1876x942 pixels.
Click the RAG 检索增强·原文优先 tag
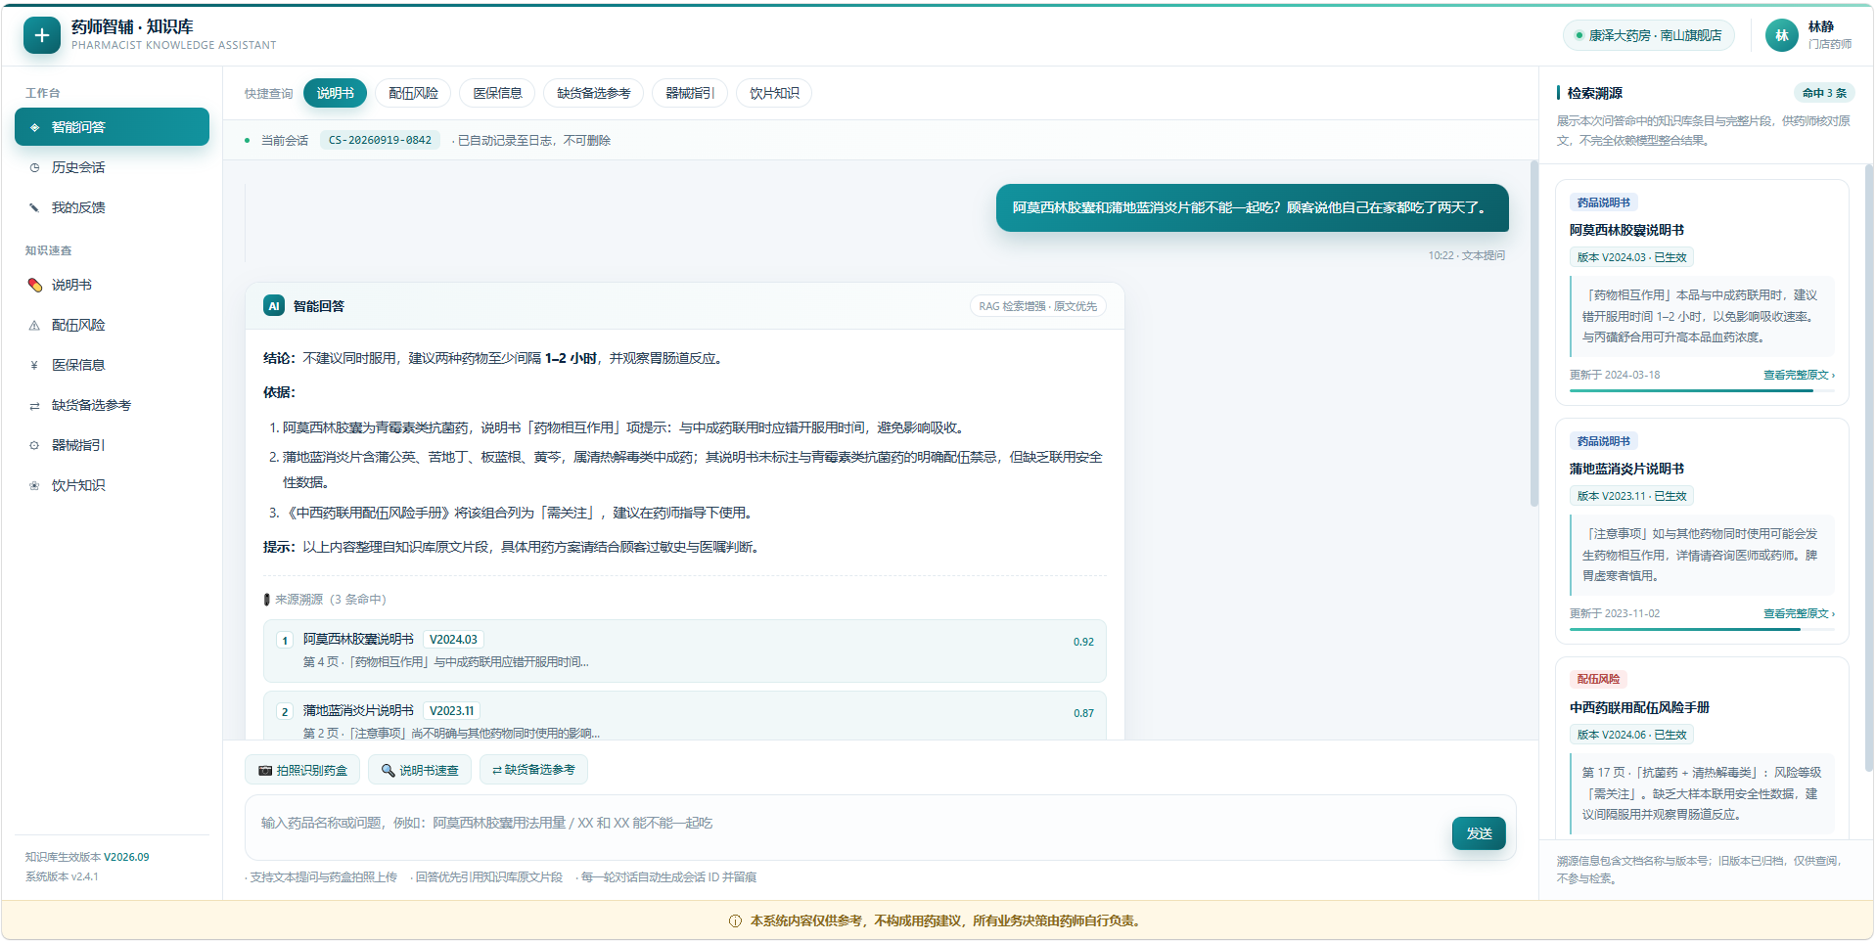pos(1037,306)
